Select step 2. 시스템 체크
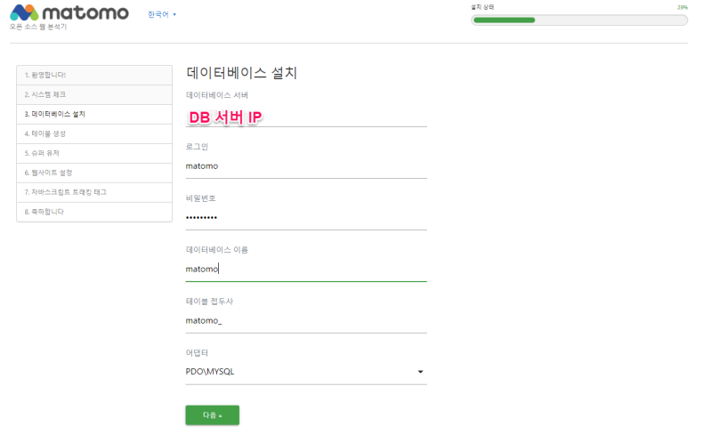The image size is (712, 427). coord(94,94)
